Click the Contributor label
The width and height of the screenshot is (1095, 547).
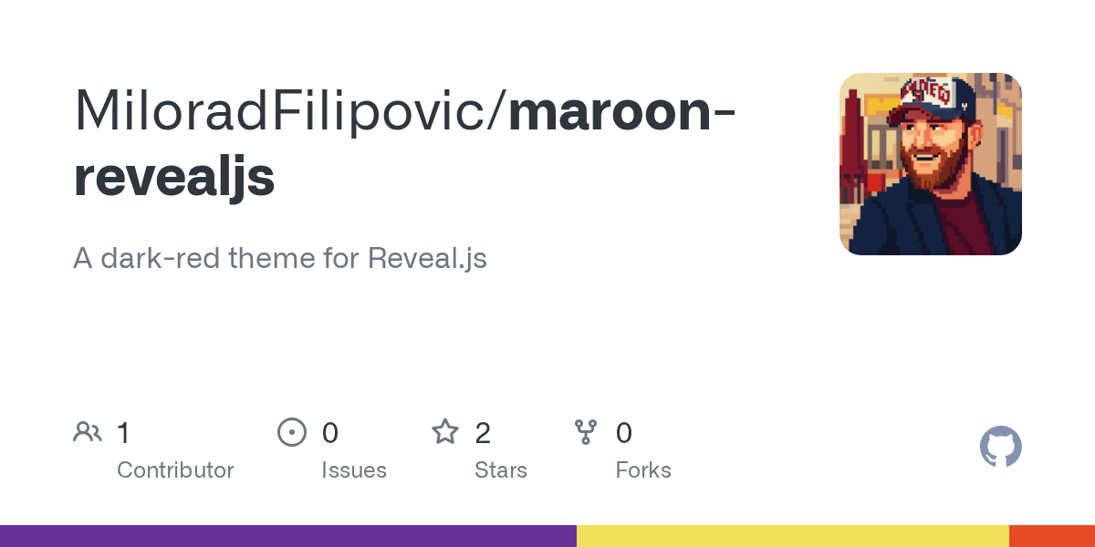click(x=175, y=470)
